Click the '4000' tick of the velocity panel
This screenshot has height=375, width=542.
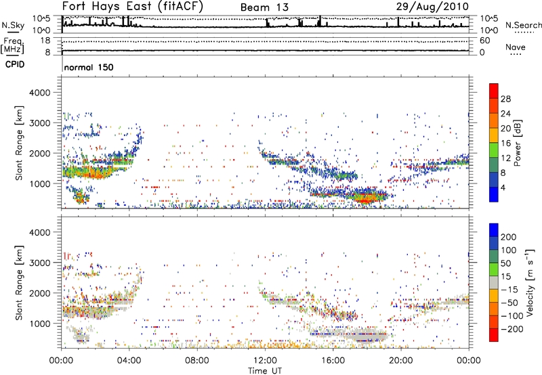coord(40,232)
